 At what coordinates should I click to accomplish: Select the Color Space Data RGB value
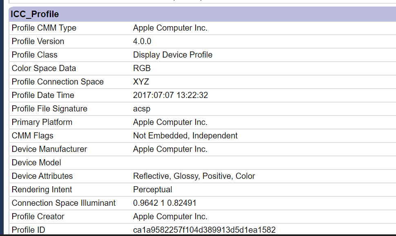pyautogui.click(x=142, y=69)
